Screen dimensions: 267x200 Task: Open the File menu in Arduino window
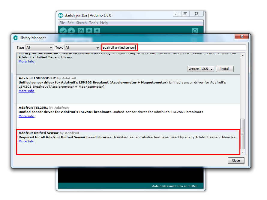62,23
